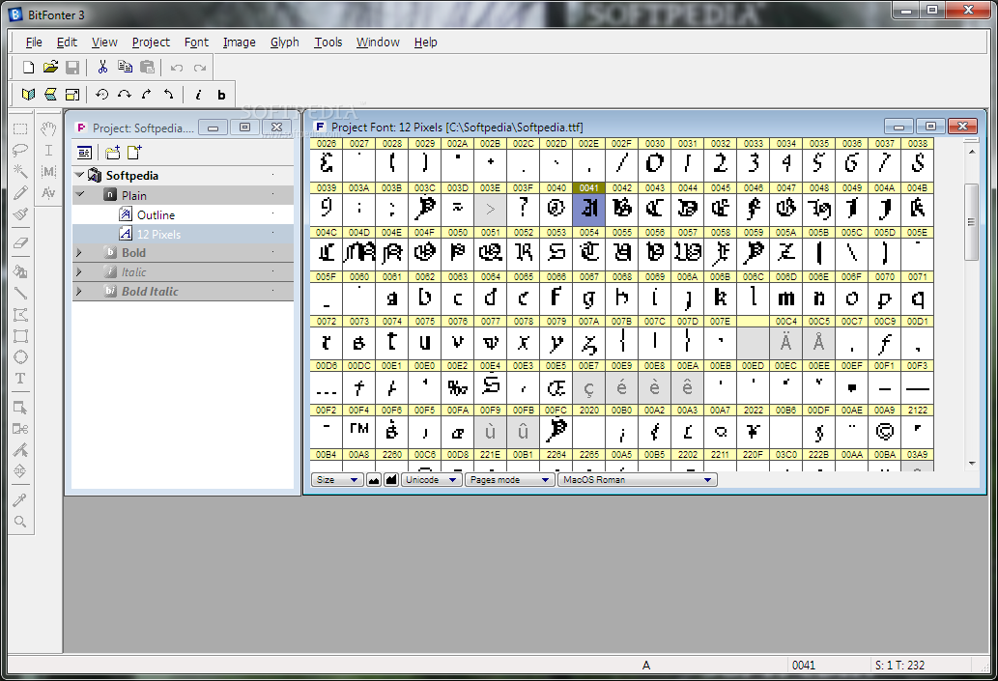This screenshot has width=998, height=681.
Task: Select the polygon shape tool
Action: click(20, 314)
